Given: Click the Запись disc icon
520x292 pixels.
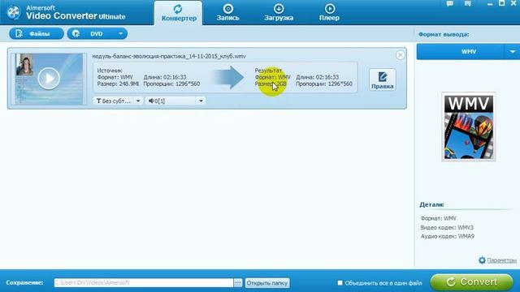Looking at the screenshot, I should pos(227,9).
